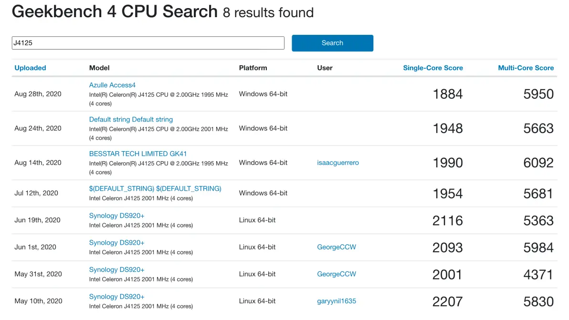The width and height of the screenshot is (569, 320).
Task: Click the date Aug 28th, 2020
Action: pos(38,94)
